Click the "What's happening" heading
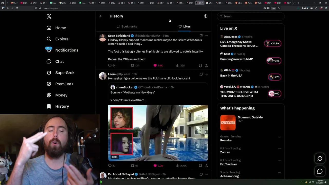The width and height of the screenshot is (329, 185). point(237,108)
